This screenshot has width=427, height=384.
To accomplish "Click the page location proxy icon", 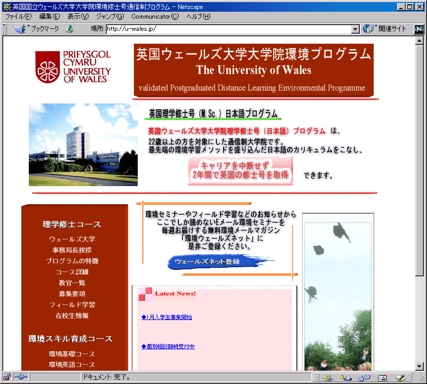I will pos(70,29).
